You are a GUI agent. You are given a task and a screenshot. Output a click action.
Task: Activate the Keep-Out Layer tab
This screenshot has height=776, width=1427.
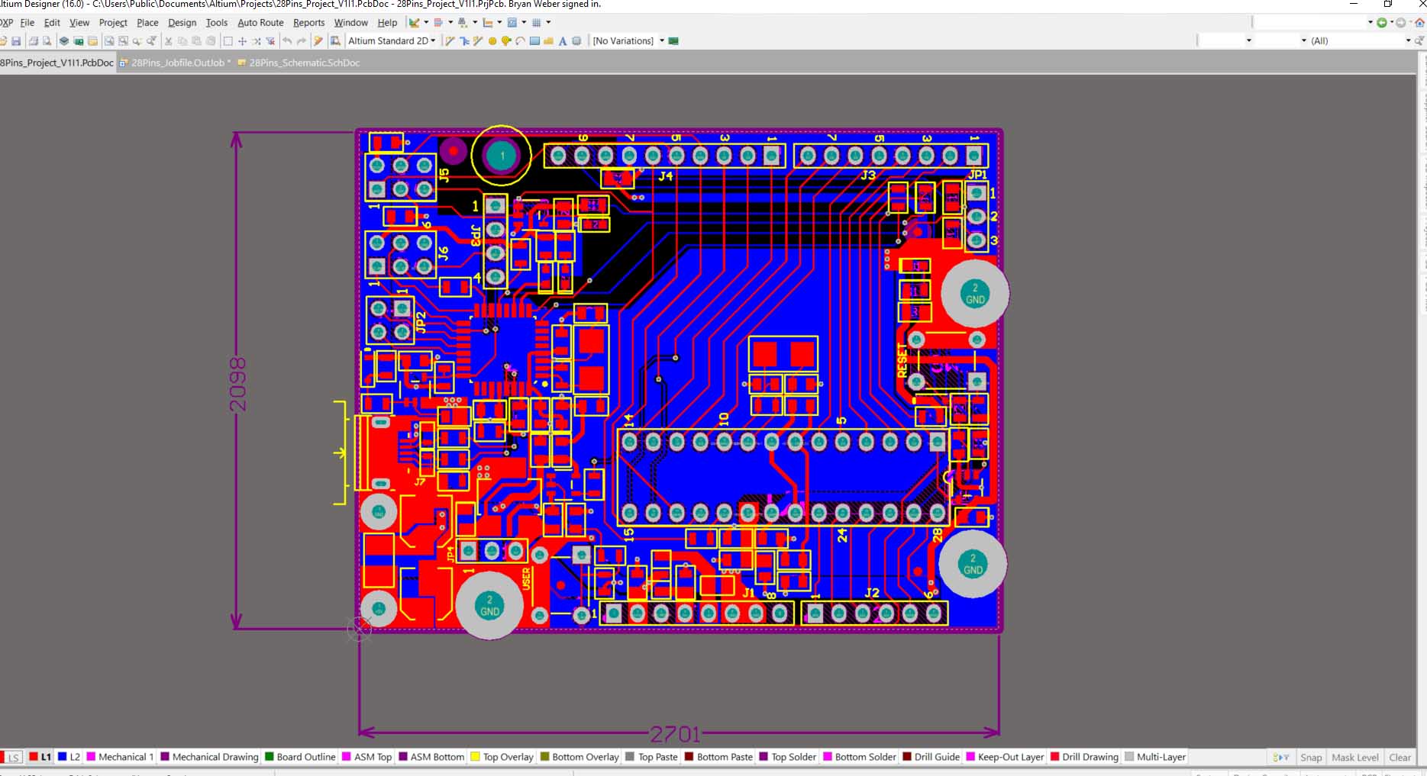pos(1010,757)
